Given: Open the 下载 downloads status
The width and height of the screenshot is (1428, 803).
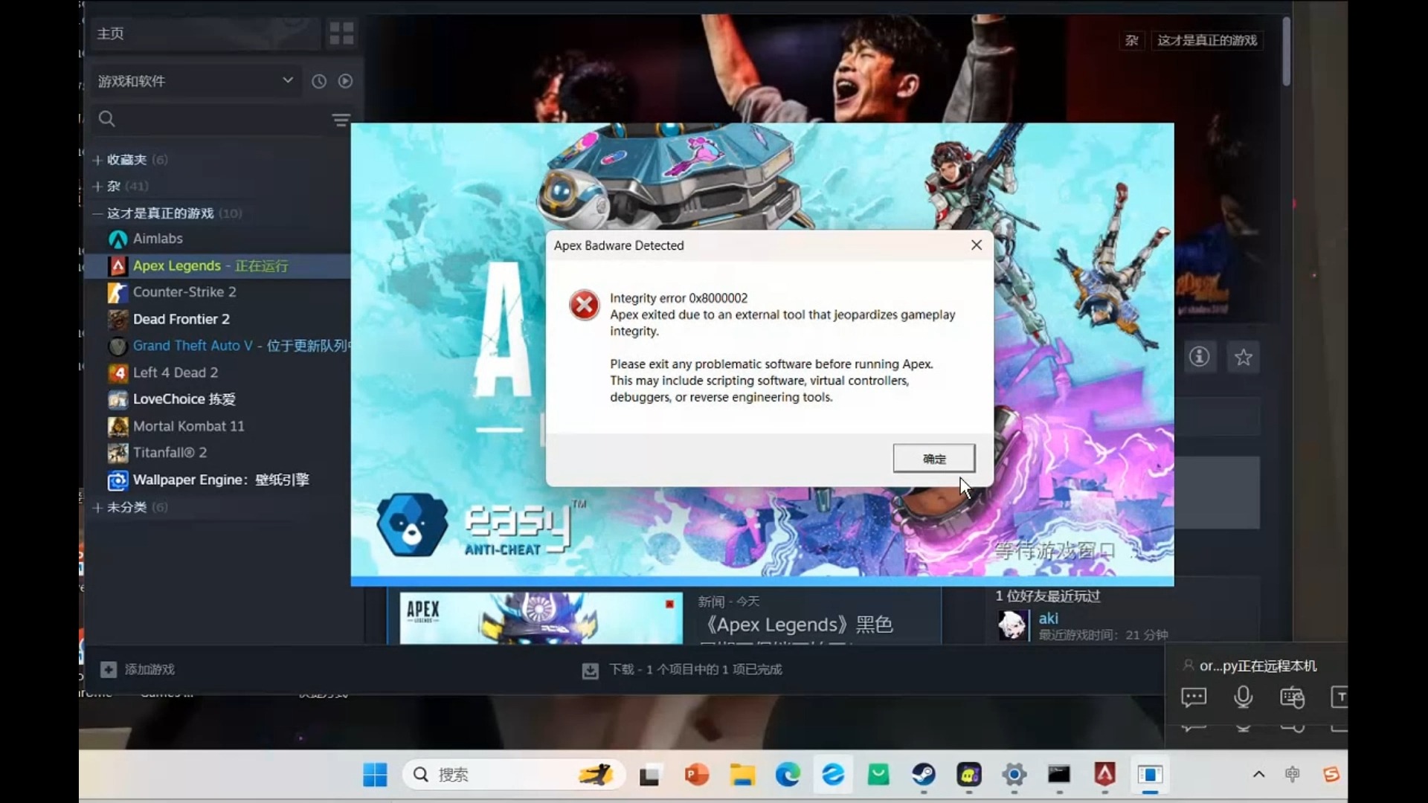Looking at the screenshot, I should 682,670.
